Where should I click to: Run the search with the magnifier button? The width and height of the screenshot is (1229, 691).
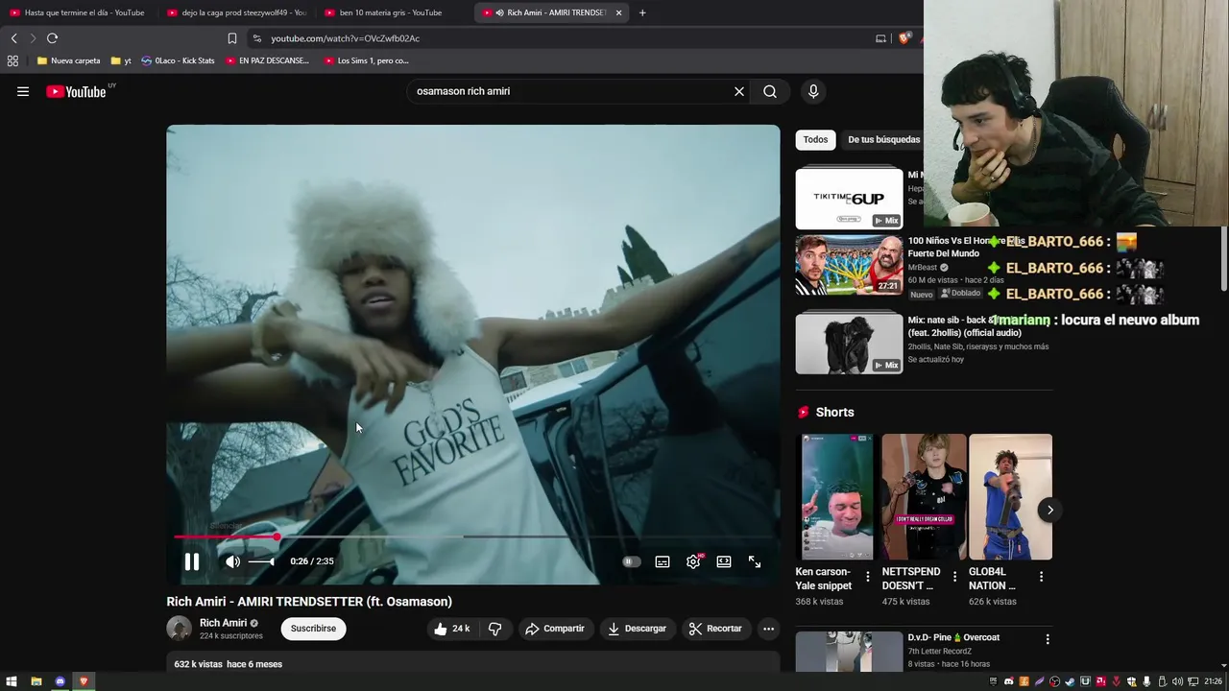point(770,91)
